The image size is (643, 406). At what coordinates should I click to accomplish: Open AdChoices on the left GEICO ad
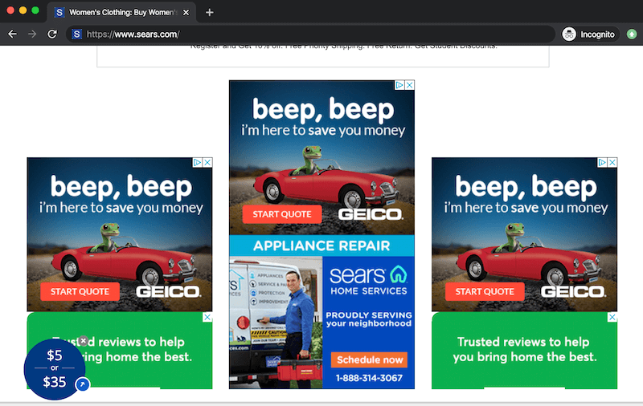pyautogui.click(x=197, y=163)
